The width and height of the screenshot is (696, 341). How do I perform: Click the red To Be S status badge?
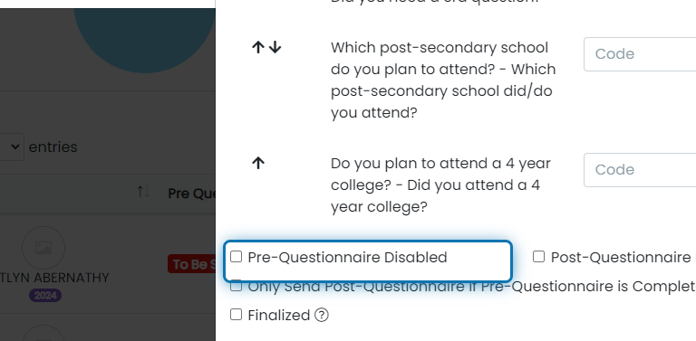192,264
